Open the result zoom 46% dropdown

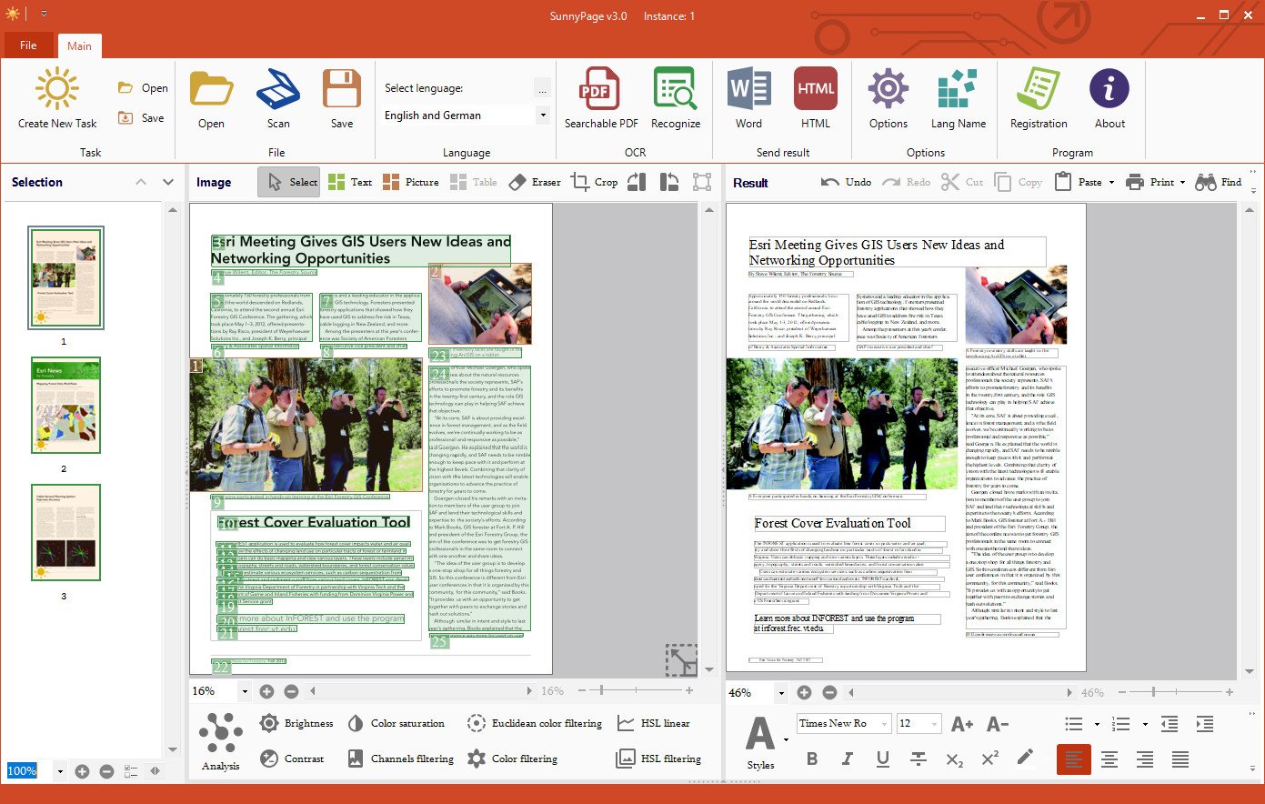781,693
